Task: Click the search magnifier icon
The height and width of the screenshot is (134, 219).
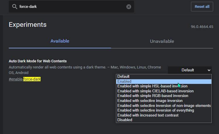Action: pyautogui.click(x=15, y=6)
